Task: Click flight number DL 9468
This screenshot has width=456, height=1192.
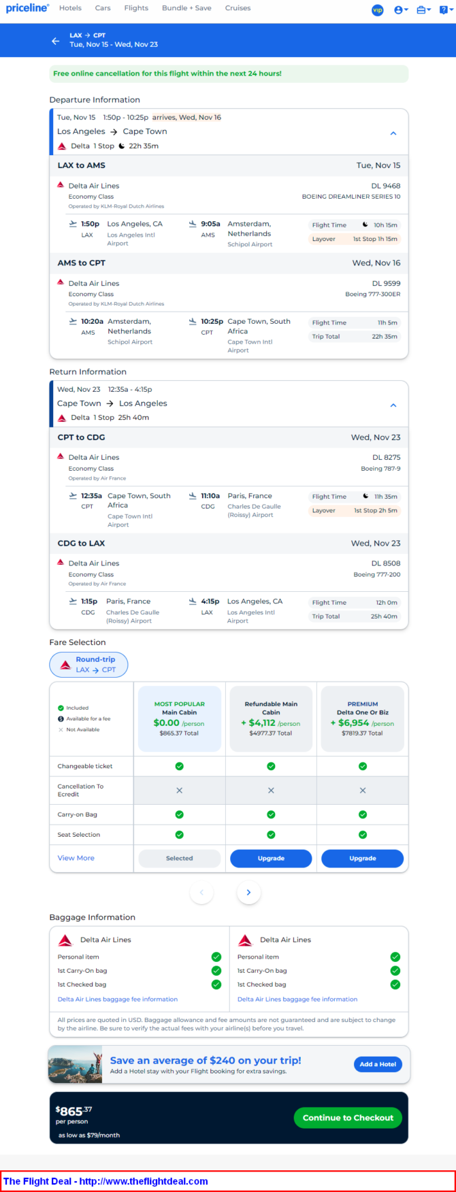Action: (x=386, y=186)
